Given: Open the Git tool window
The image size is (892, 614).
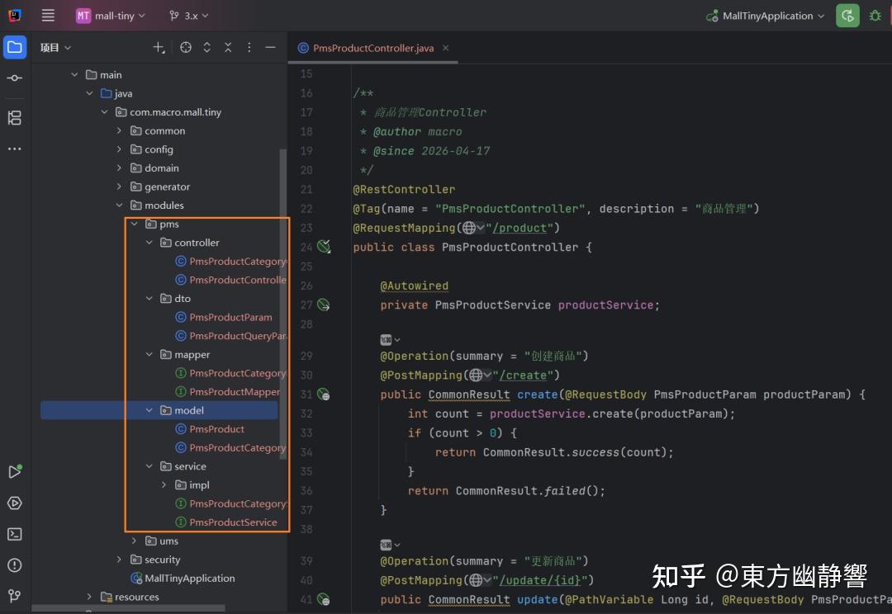Looking at the screenshot, I should 15,596.
